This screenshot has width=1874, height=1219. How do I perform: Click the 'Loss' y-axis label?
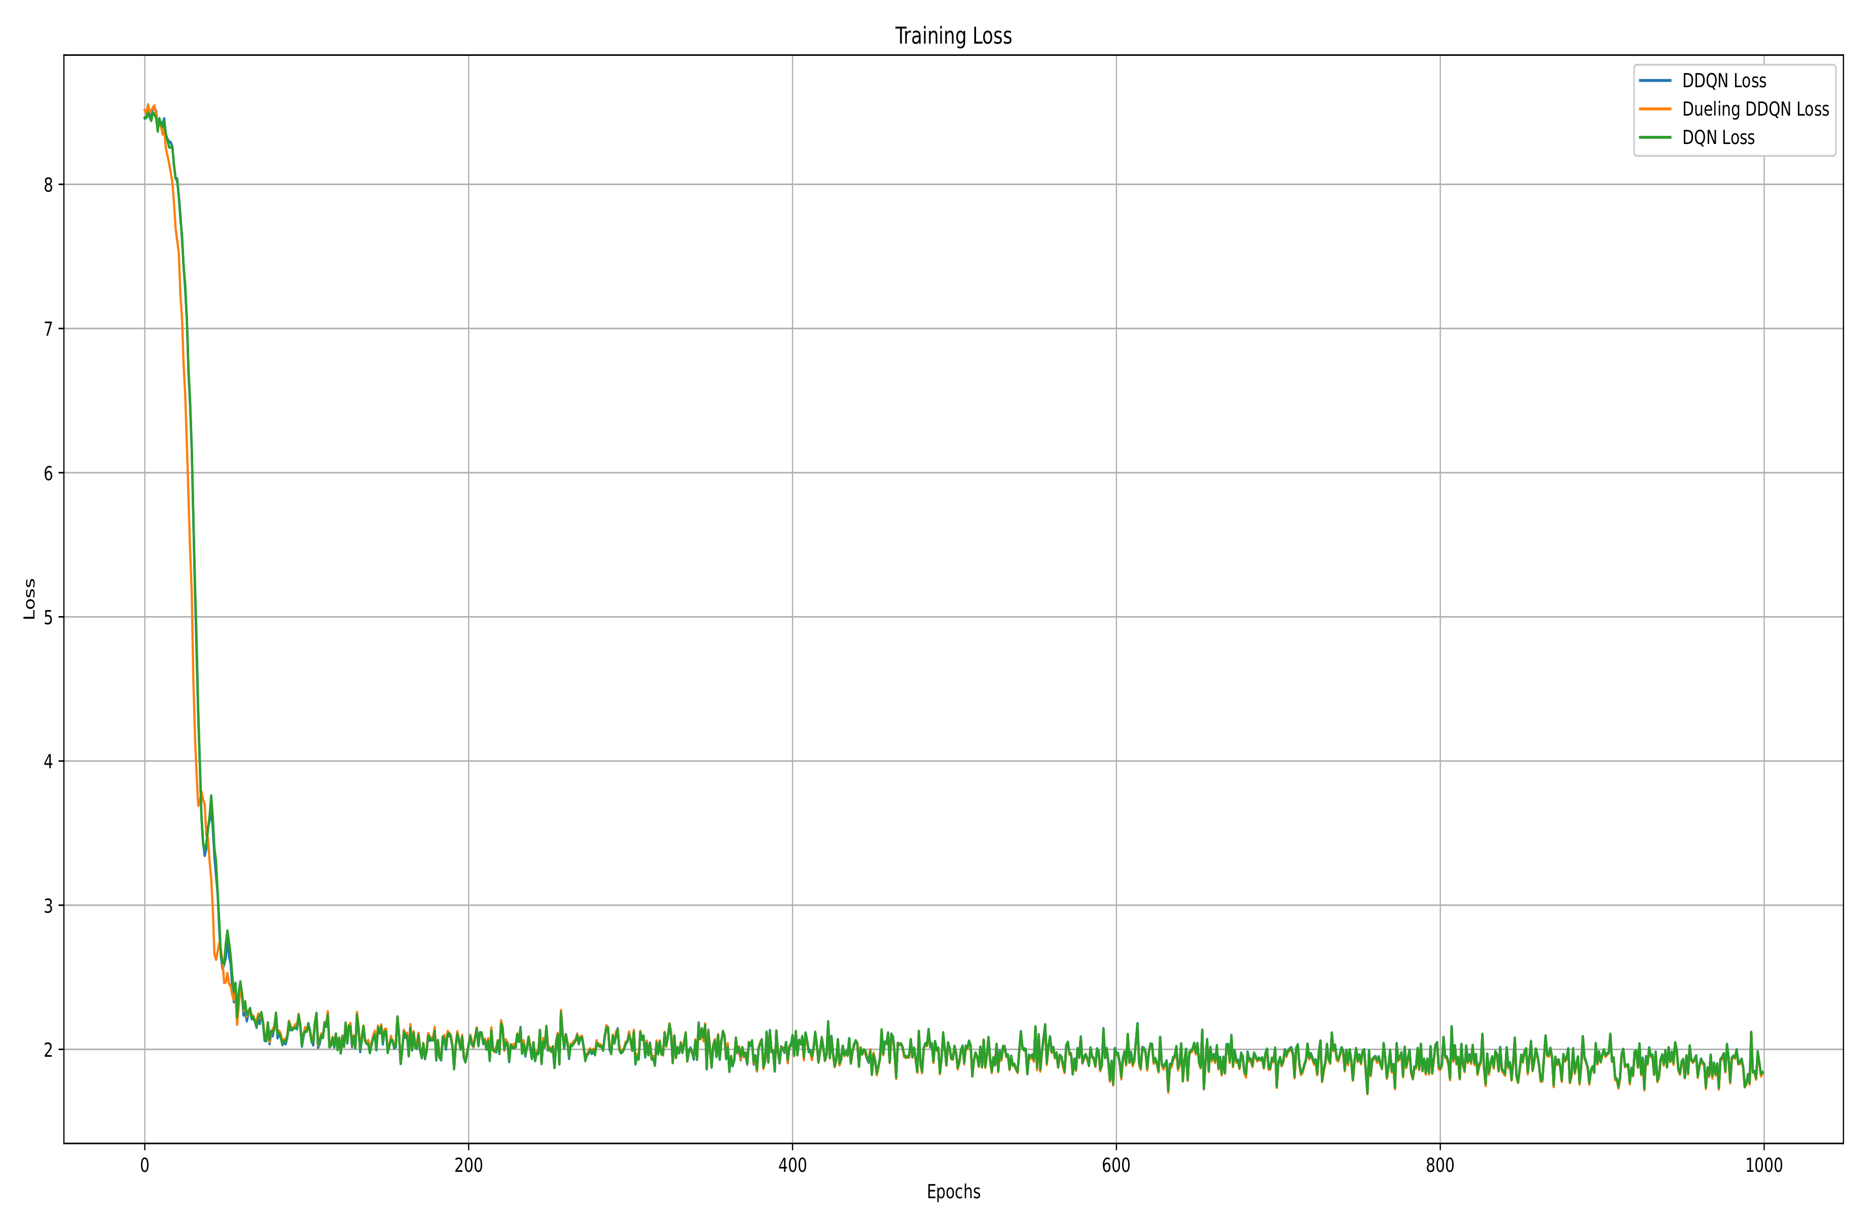click(29, 598)
